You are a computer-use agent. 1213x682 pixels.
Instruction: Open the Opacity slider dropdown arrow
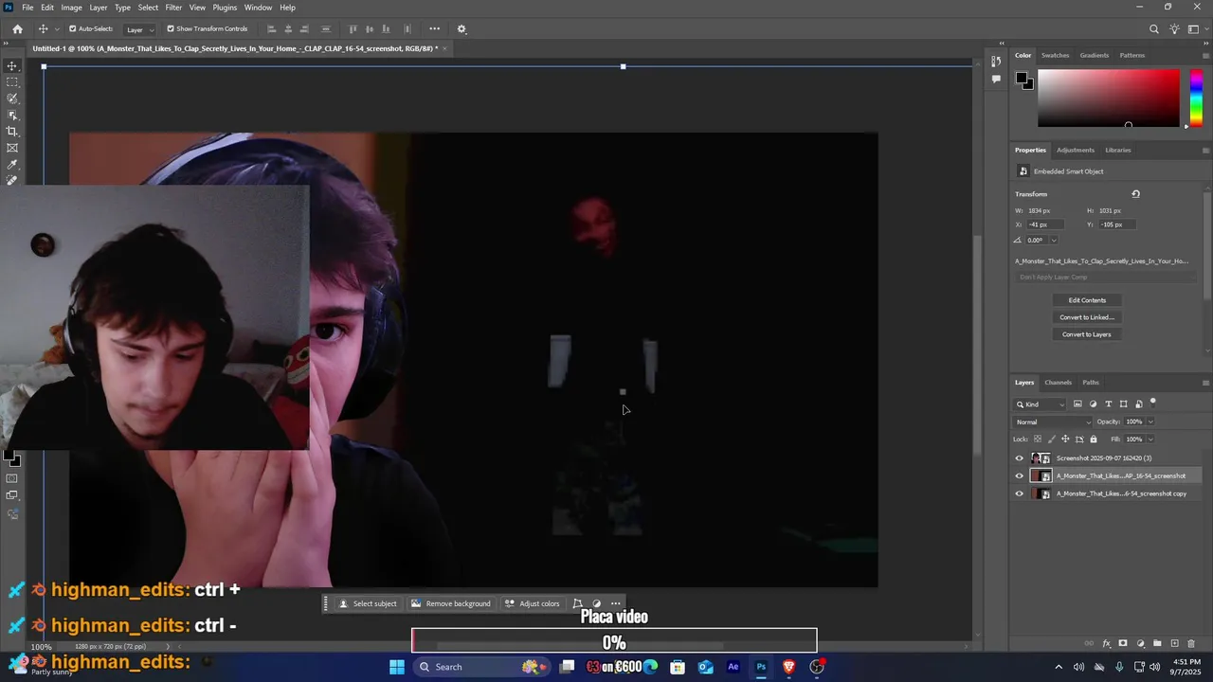point(1150,422)
